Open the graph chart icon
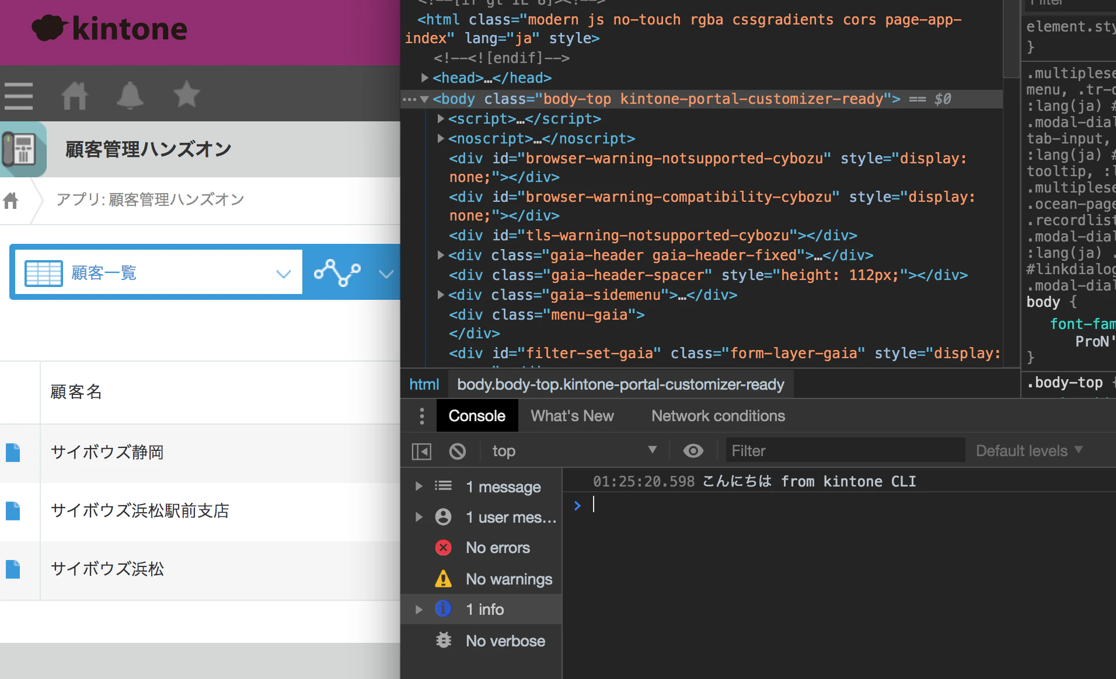The height and width of the screenshot is (679, 1116). 337,272
